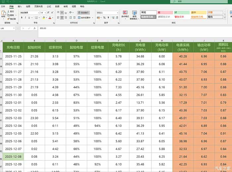The width and height of the screenshot is (232, 172).
Task: Click the Undo arrow icon
Action: (x=7, y=2)
